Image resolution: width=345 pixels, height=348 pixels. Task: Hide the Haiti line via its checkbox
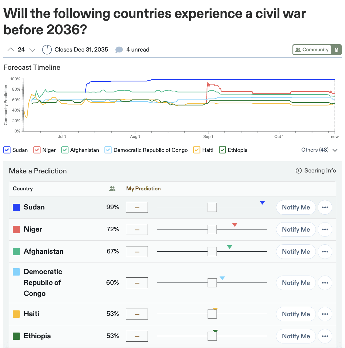(x=197, y=150)
